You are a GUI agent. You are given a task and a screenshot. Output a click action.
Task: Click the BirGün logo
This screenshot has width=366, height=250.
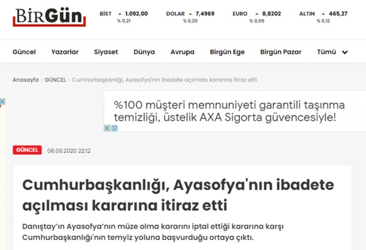(x=49, y=17)
